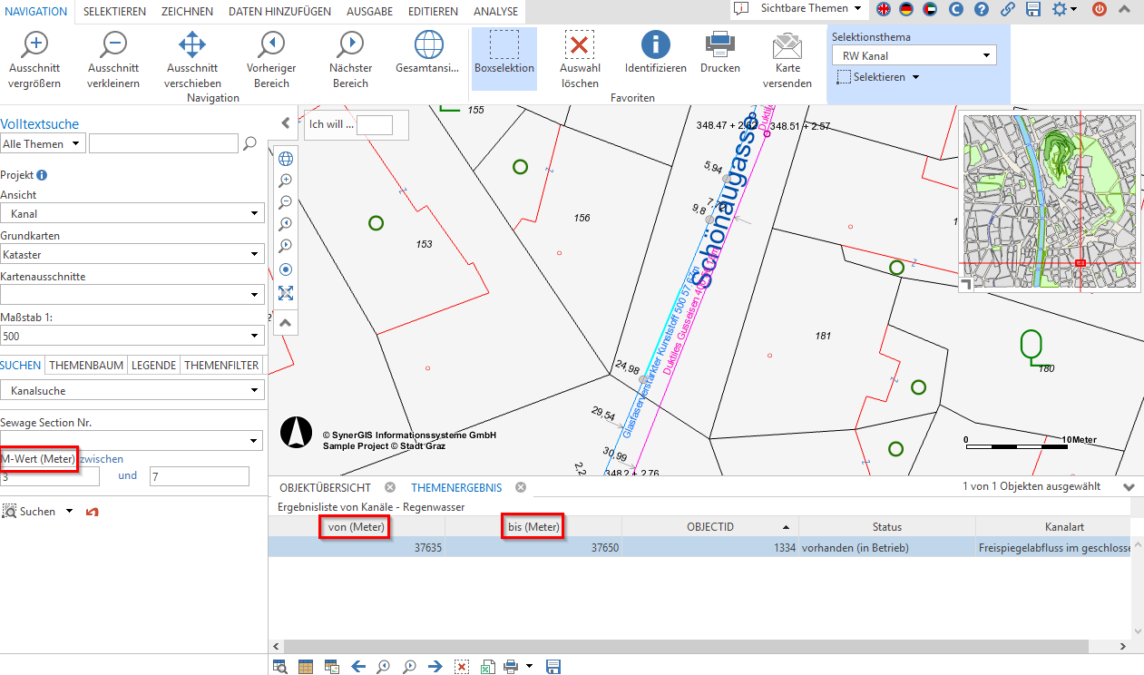Select Ausschnitt verschieben pan tool

192,45
